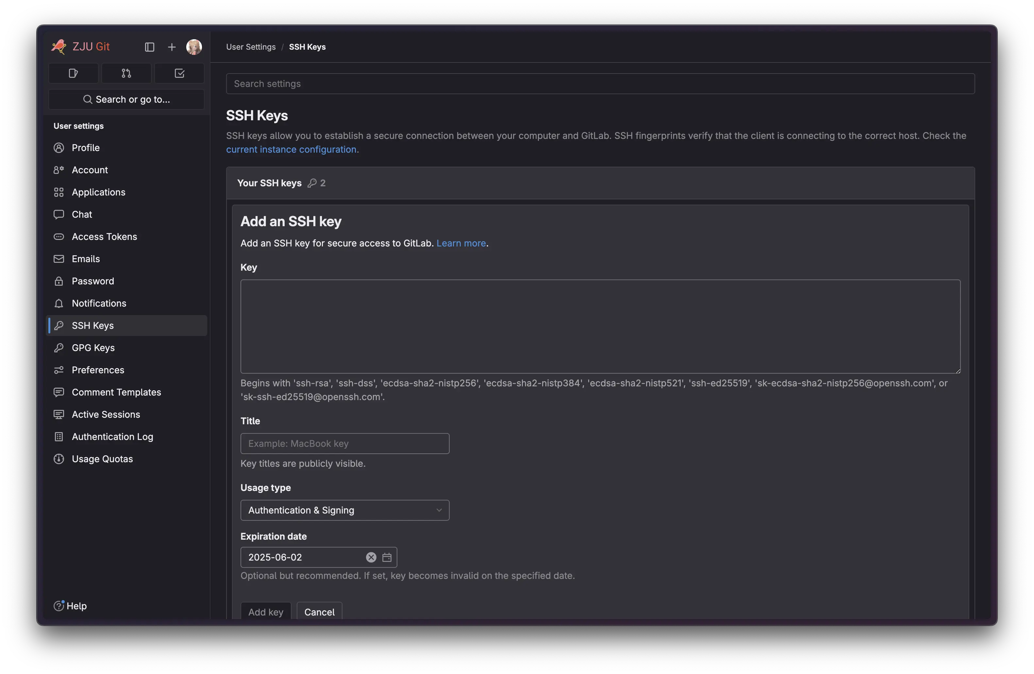Viewport: 1034px width, 674px height.
Task: Open Access Tokens page
Action: coord(126,236)
